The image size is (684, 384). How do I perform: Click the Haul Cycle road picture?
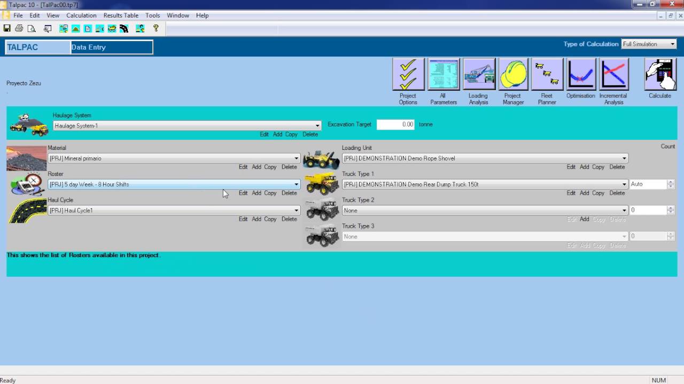28,210
